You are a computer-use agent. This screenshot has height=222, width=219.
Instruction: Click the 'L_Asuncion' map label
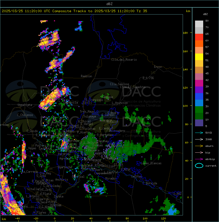click(120, 103)
